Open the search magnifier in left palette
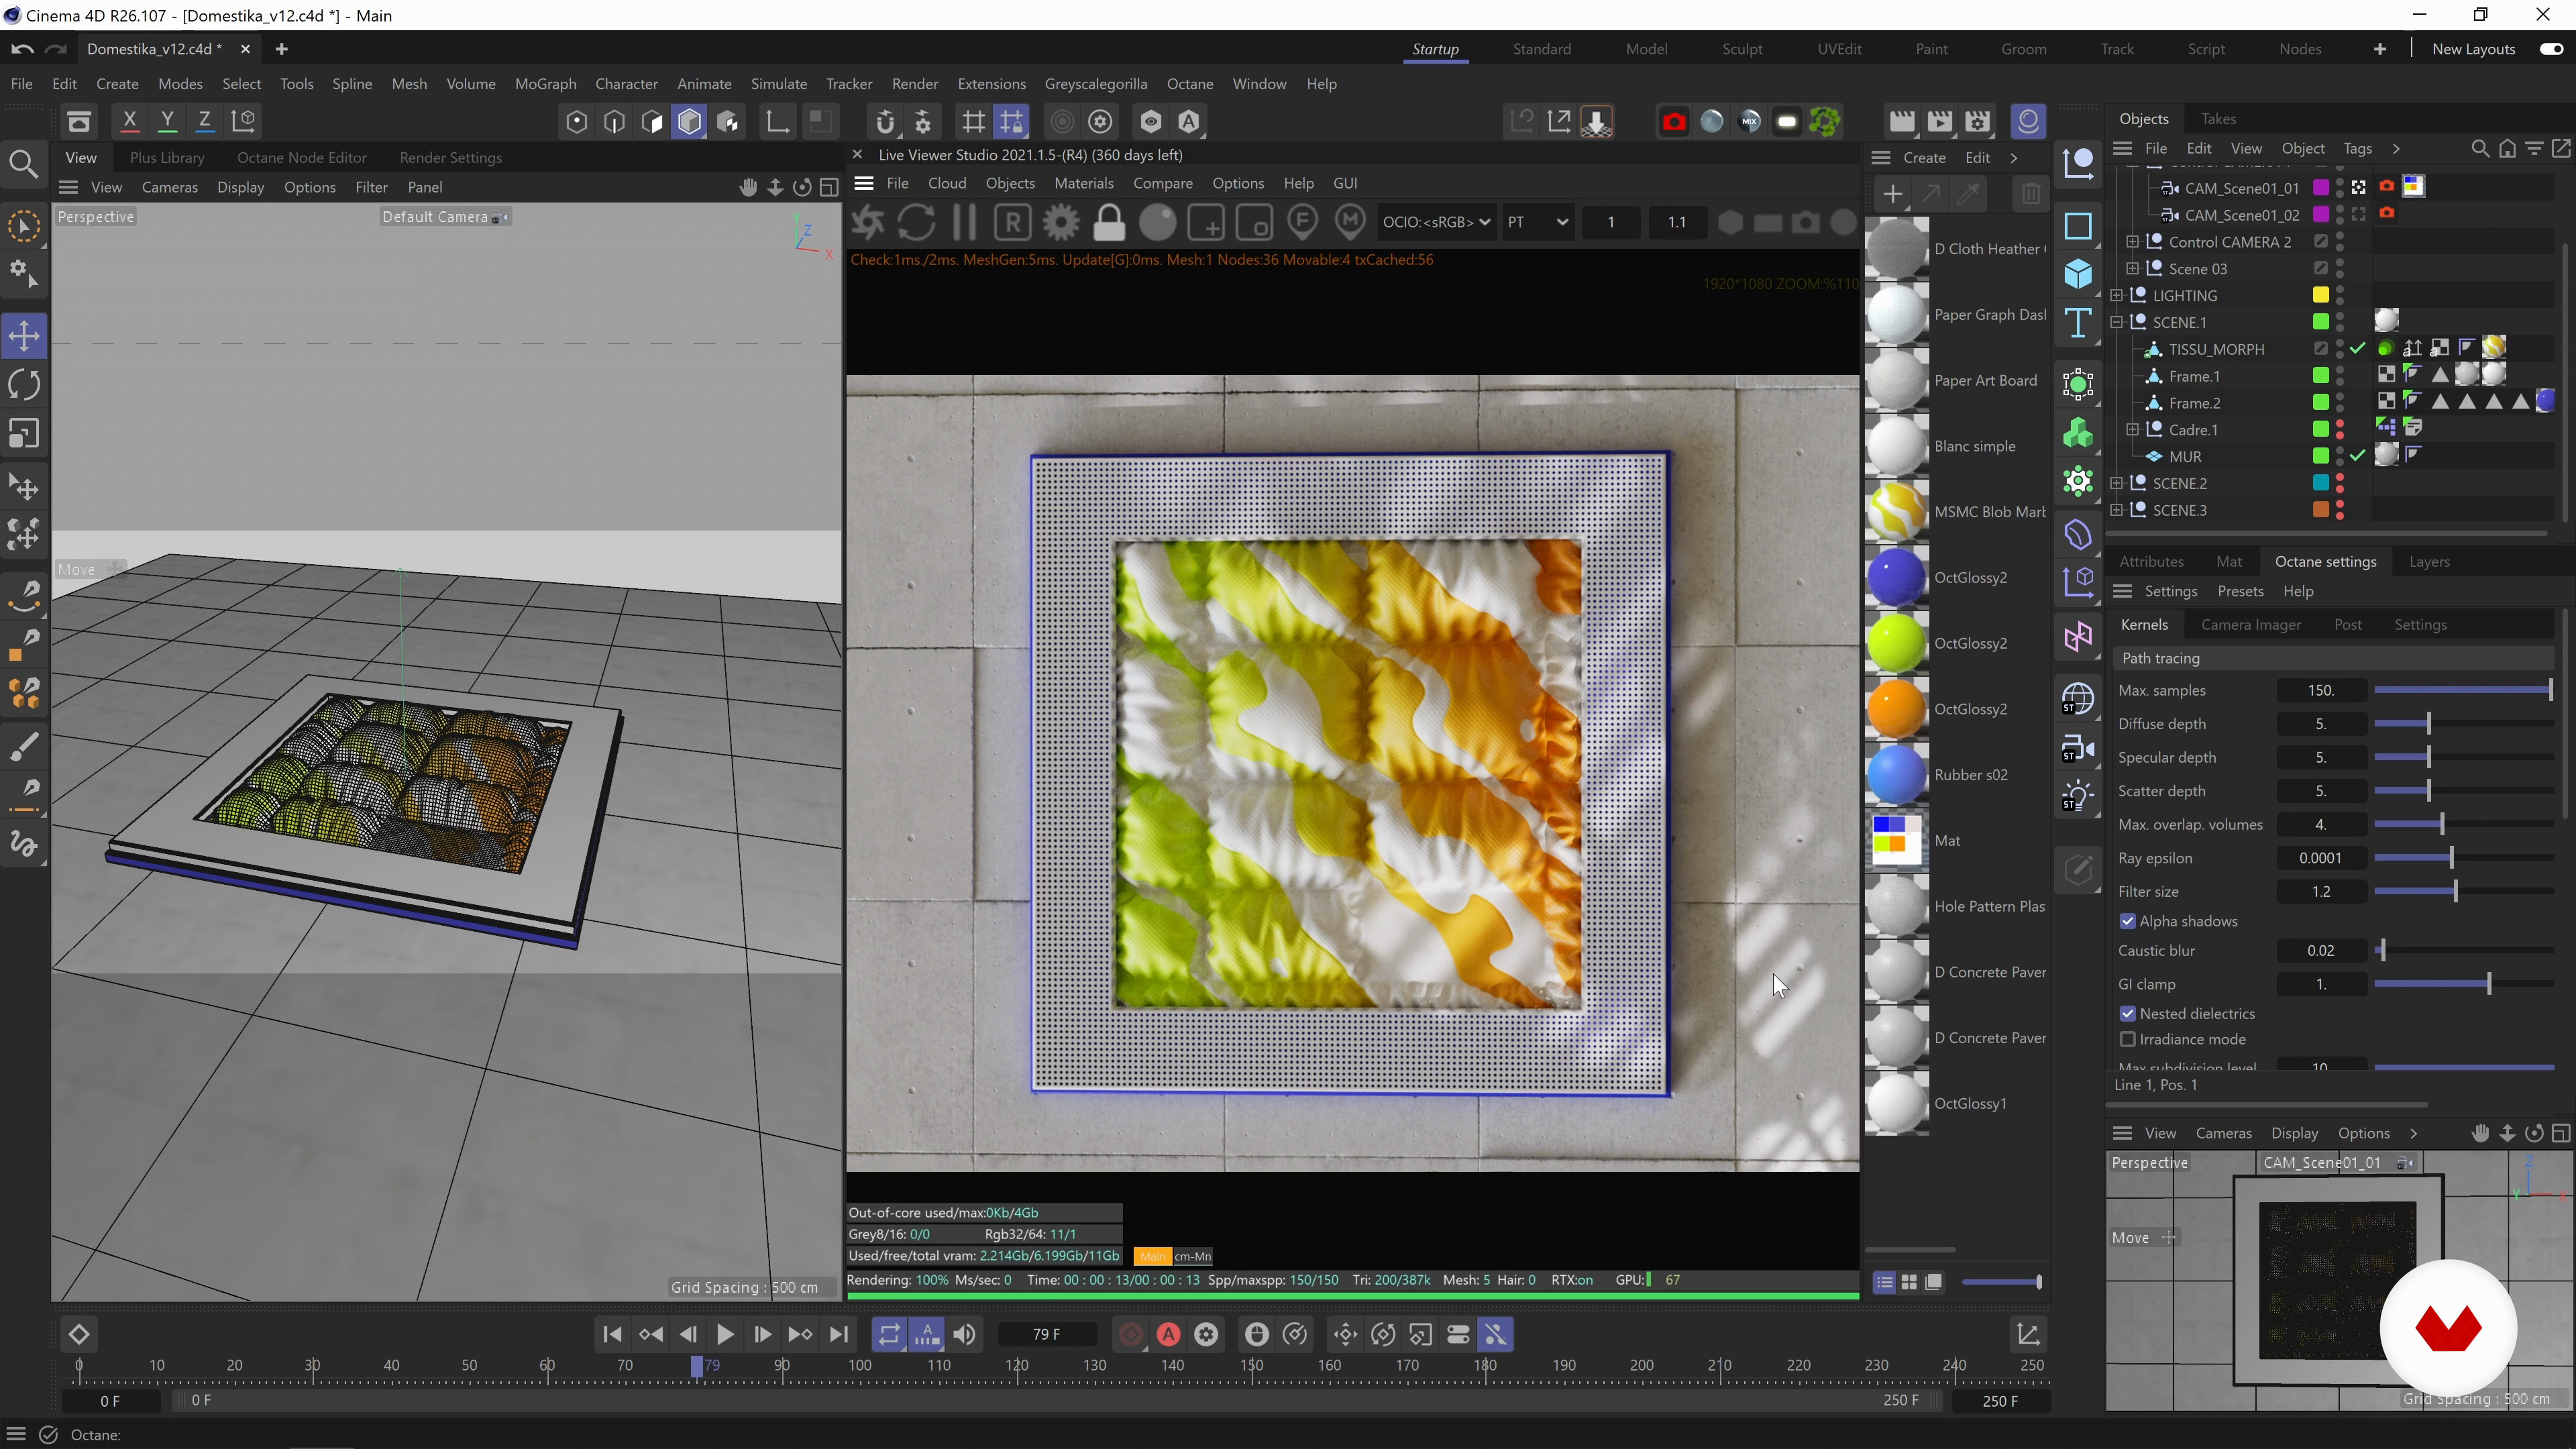2576x1449 pixels. [x=24, y=163]
